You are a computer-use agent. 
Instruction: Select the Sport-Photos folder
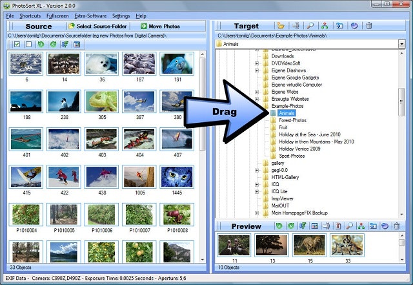pos(292,156)
